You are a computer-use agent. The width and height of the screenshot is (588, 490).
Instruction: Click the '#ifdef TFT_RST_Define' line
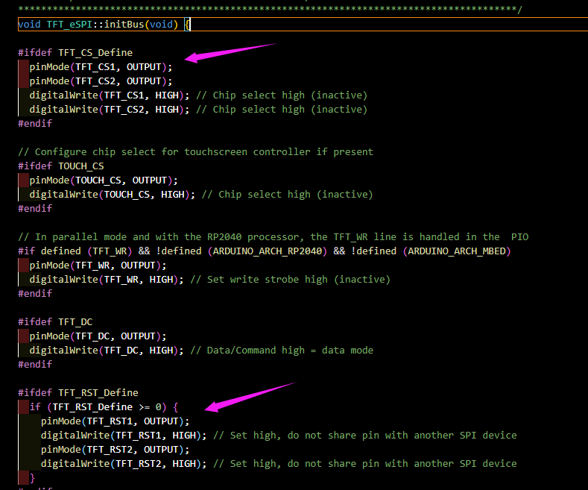pos(78,393)
